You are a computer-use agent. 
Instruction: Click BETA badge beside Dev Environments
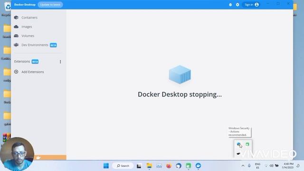click(53, 45)
